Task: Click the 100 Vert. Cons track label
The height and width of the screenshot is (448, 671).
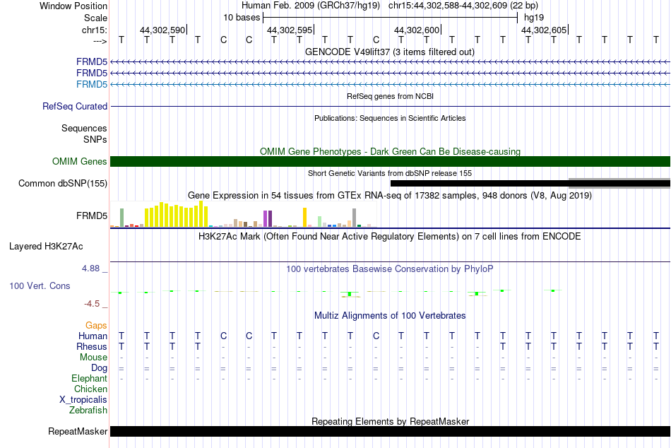Action: 40,285
